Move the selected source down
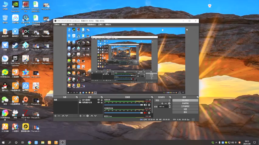Screen dimensions: 259x145 (x=96, y=116)
